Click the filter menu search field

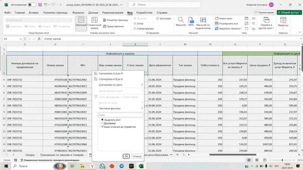(x=120, y=115)
